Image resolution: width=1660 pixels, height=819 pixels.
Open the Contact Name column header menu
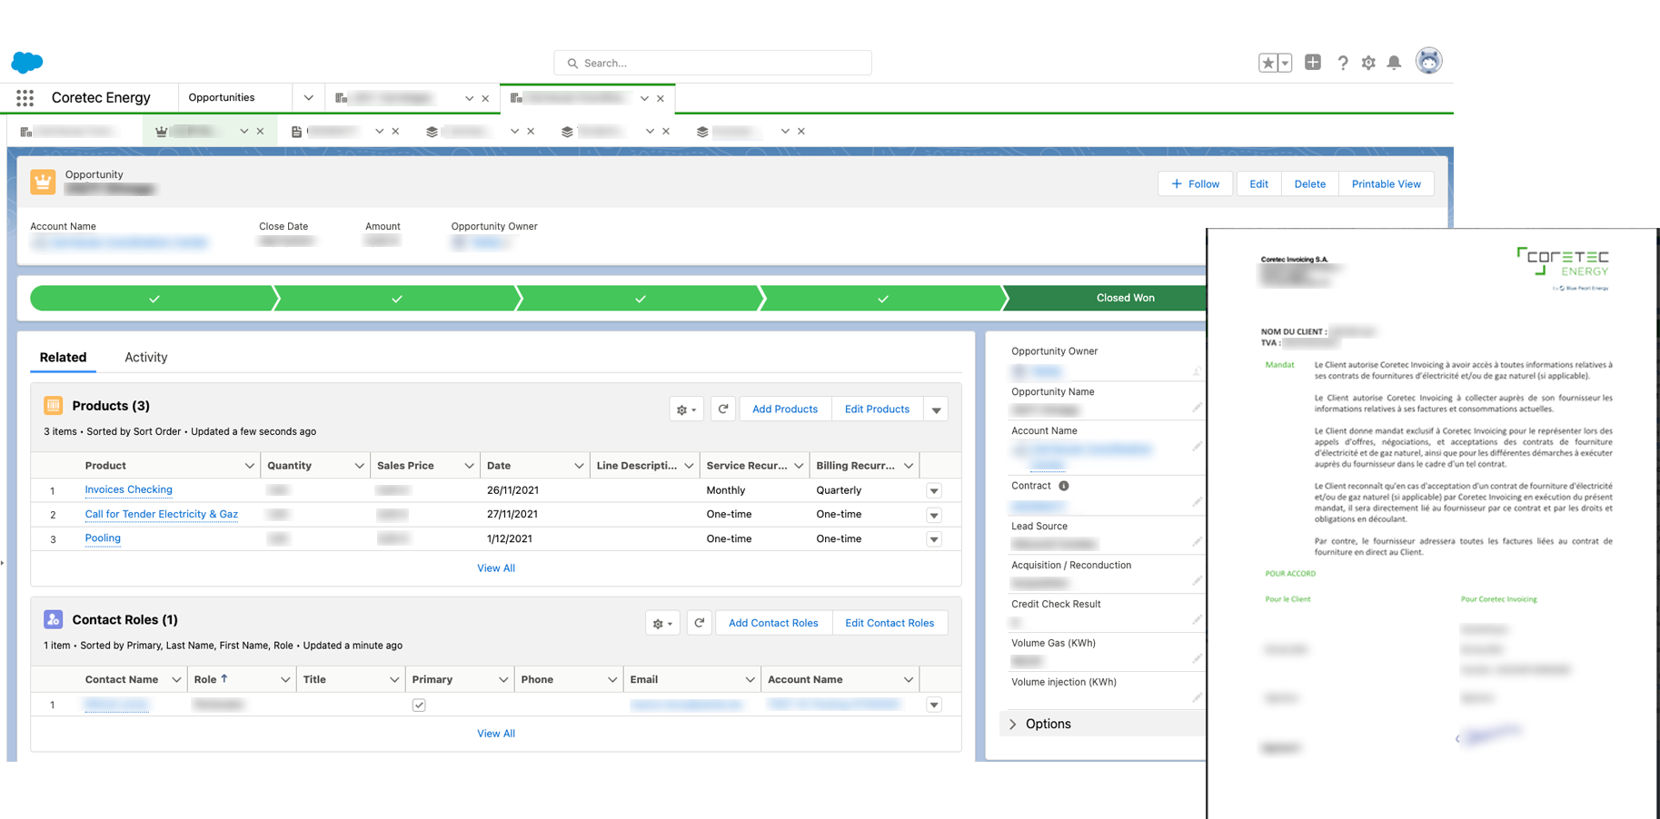176,679
